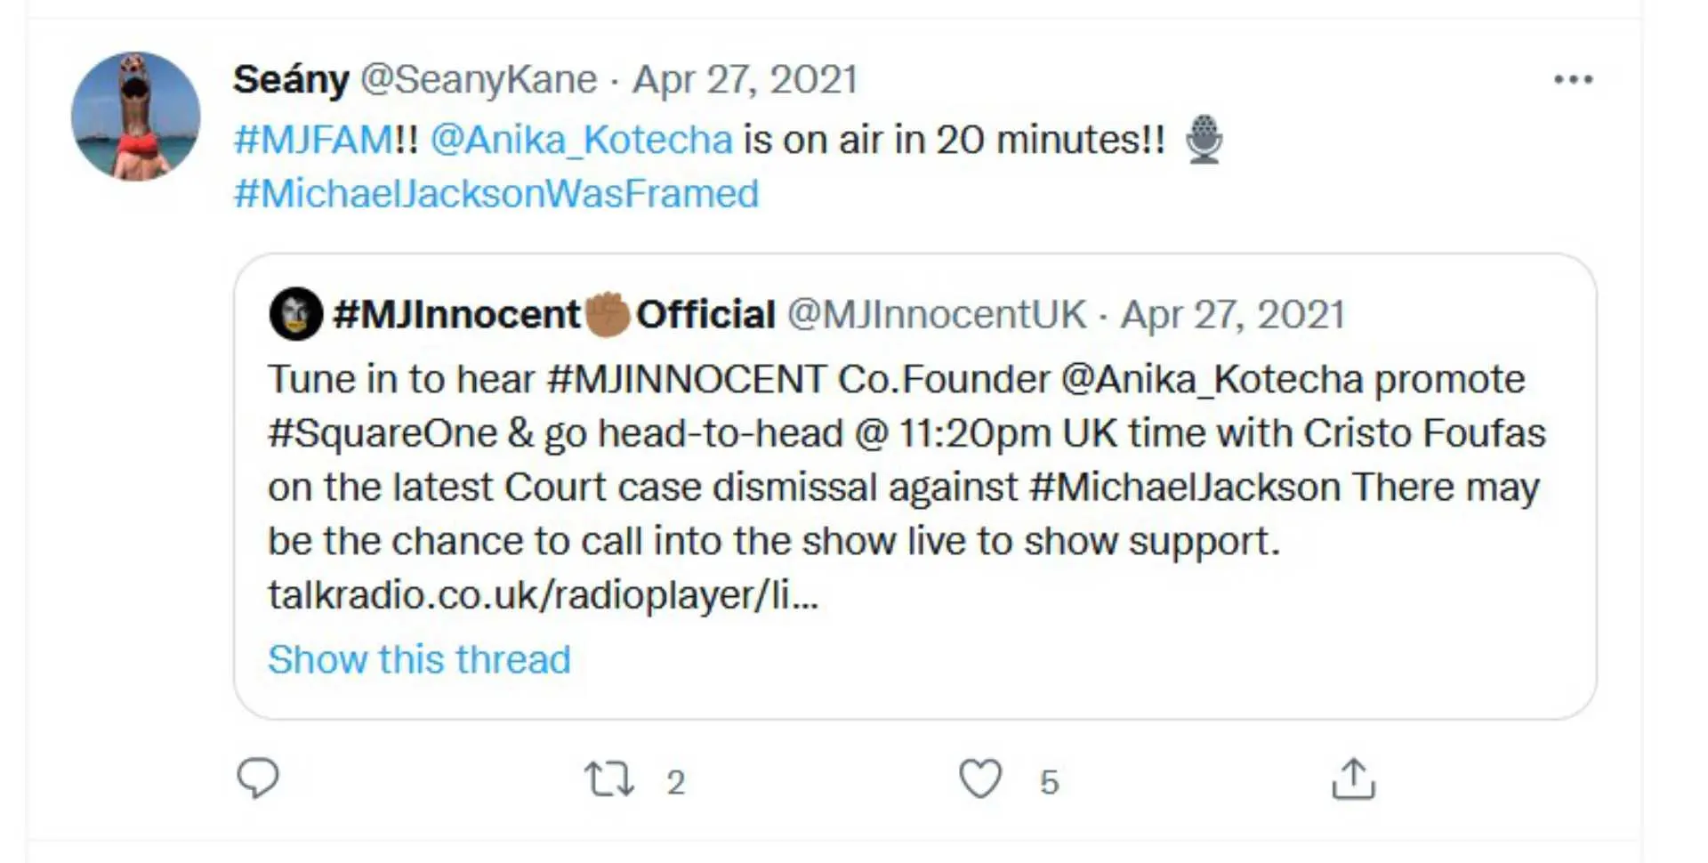The width and height of the screenshot is (1708, 863).
Task: Retweet this tweet via retweet icon
Action: (x=609, y=779)
